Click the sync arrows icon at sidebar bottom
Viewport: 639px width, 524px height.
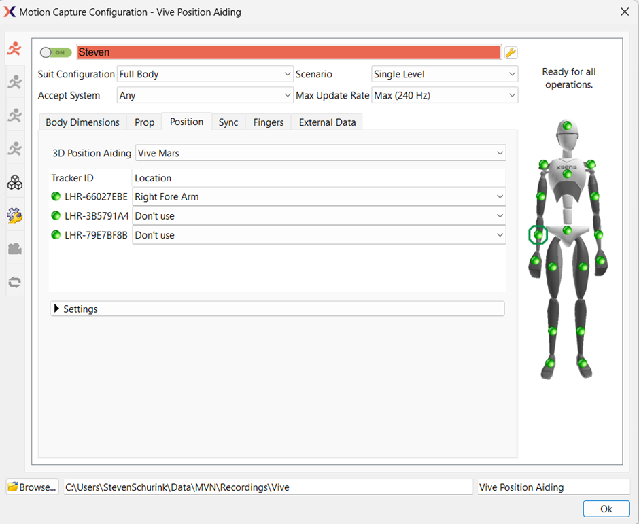[14, 281]
